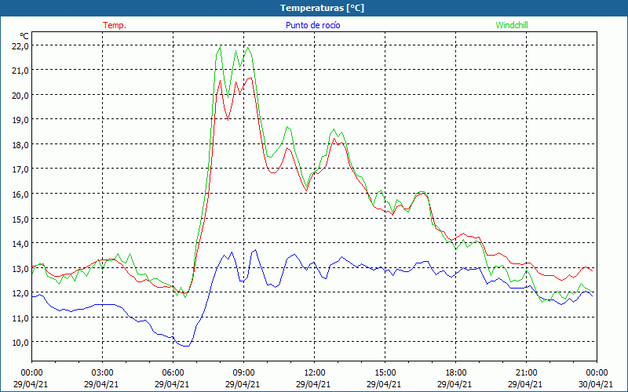Select the green 'Windchill' legend label
The width and height of the screenshot is (628, 392).
[512, 25]
